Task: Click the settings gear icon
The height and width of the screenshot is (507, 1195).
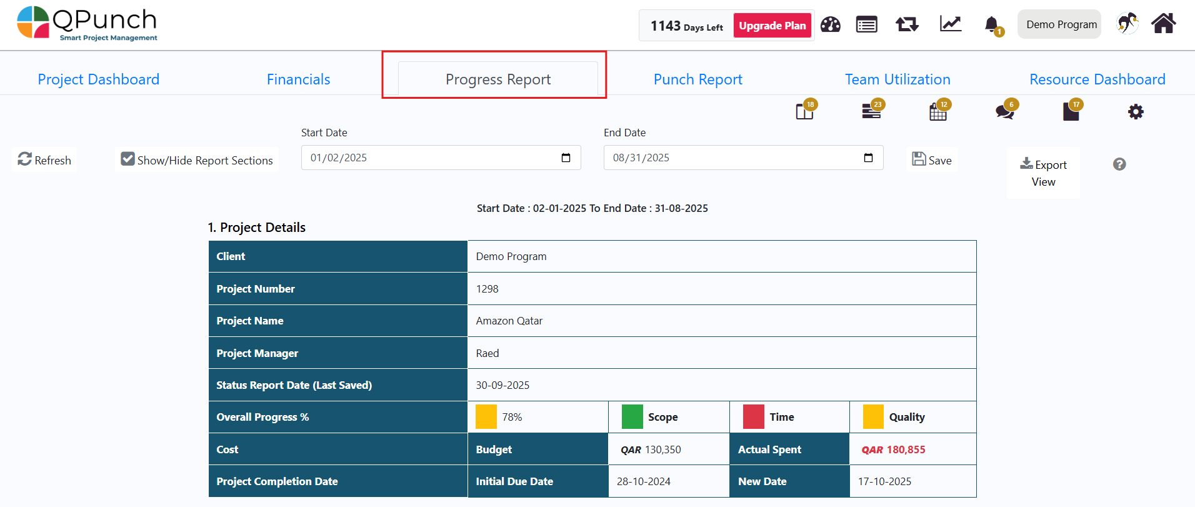Action: [x=1136, y=112]
